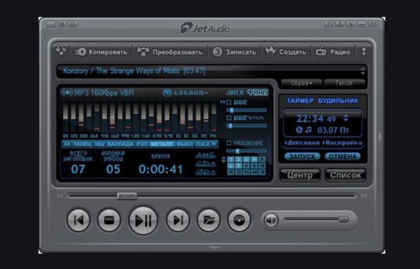Select the ТАНЕЦ equalizer preset

(82, 144)
